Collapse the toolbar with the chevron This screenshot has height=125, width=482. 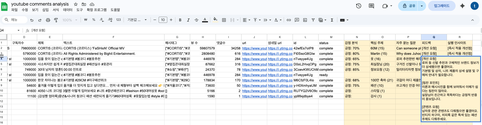pyautogui.click(x=473, y=20)
